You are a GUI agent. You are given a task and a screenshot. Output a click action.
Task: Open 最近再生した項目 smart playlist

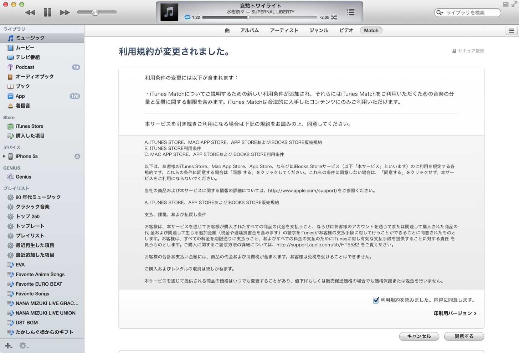(42, 245)
